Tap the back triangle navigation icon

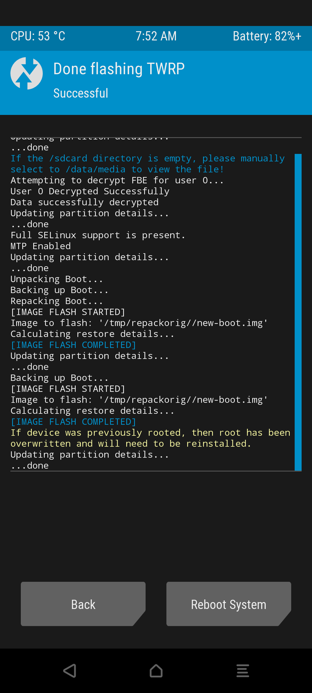click(x=70, y=671)
